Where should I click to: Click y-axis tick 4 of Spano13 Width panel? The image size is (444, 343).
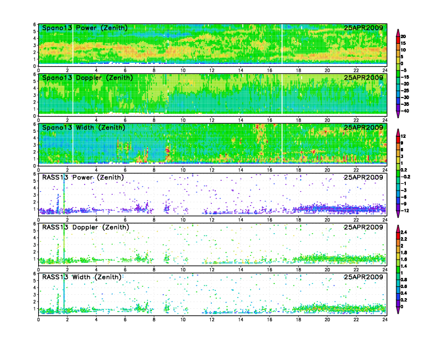tap(35, 138)
